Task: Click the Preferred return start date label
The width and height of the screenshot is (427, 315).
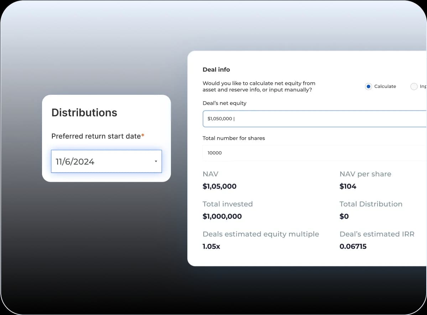Action: pyautogui.click(x=96, y=136)
